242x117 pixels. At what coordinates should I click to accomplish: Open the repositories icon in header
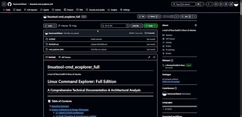tap(226, 4)
